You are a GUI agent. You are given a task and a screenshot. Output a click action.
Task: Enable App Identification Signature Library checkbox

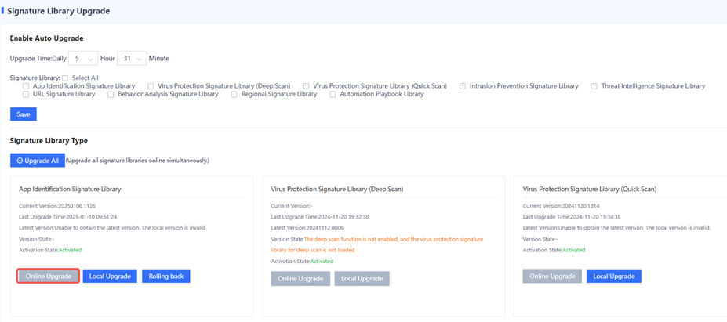pos(26,86)
